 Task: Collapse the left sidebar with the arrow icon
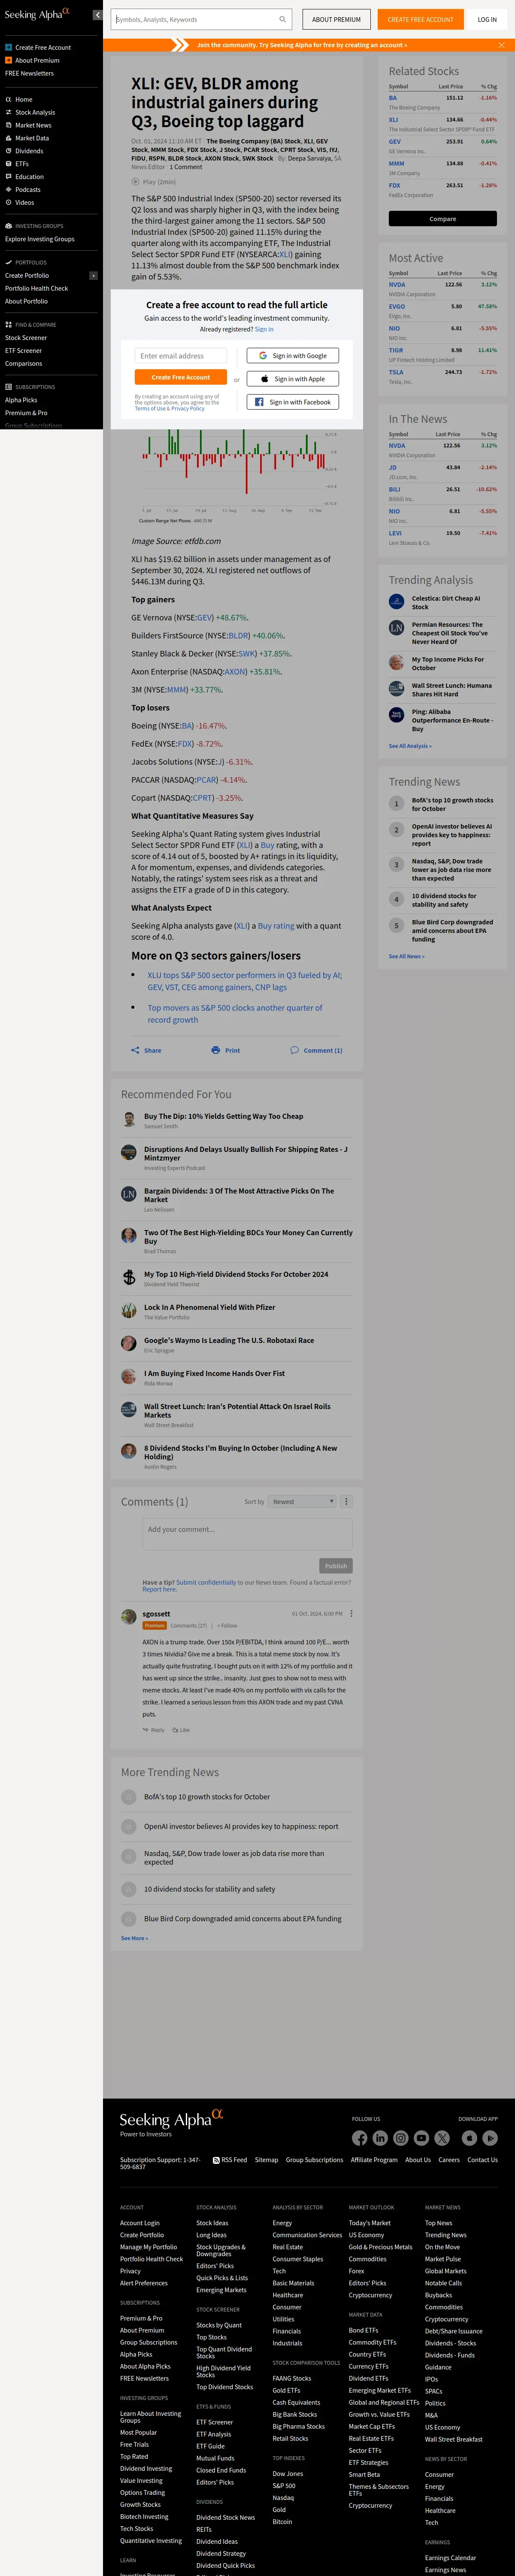(97, 15)
